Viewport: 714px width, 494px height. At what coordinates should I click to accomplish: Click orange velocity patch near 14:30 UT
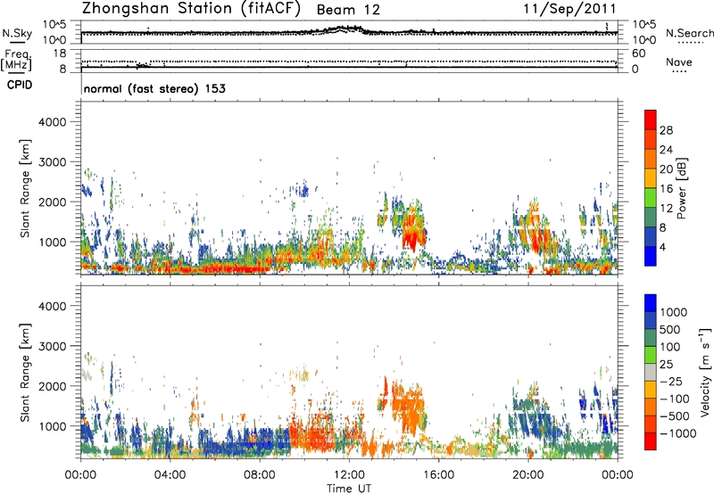[410, 408]
